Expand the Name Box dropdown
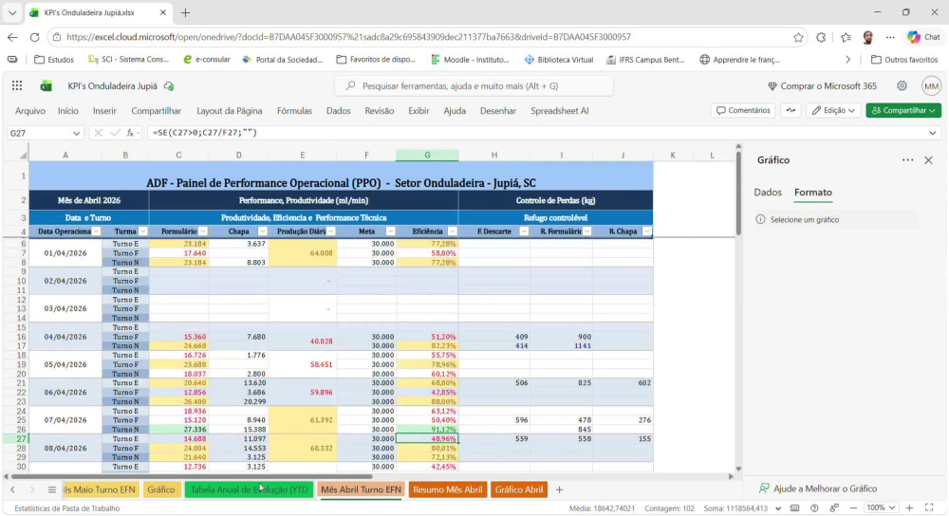This screenshot has width=949, height=516. click(x=76, y=133)
